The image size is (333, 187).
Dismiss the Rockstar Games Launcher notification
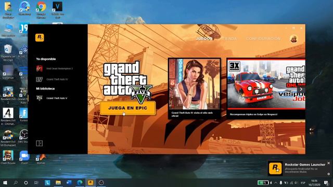[328, 163]
